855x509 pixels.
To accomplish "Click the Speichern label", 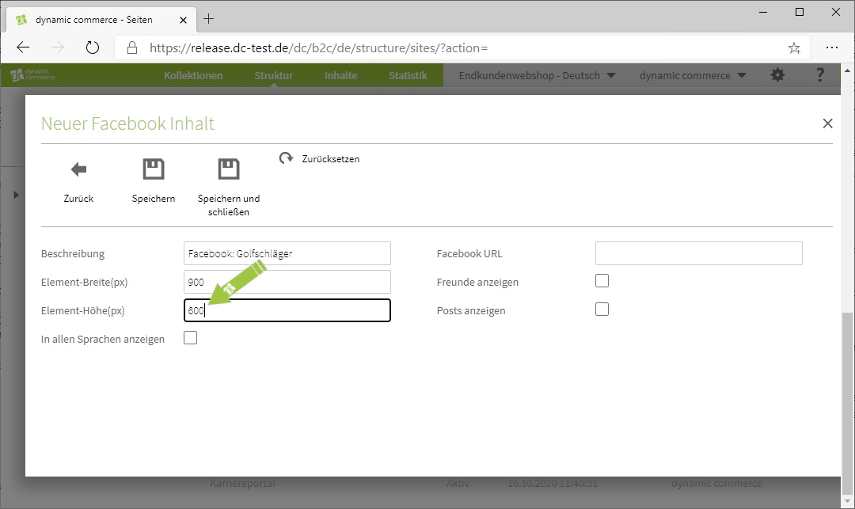I will point(154,199).
